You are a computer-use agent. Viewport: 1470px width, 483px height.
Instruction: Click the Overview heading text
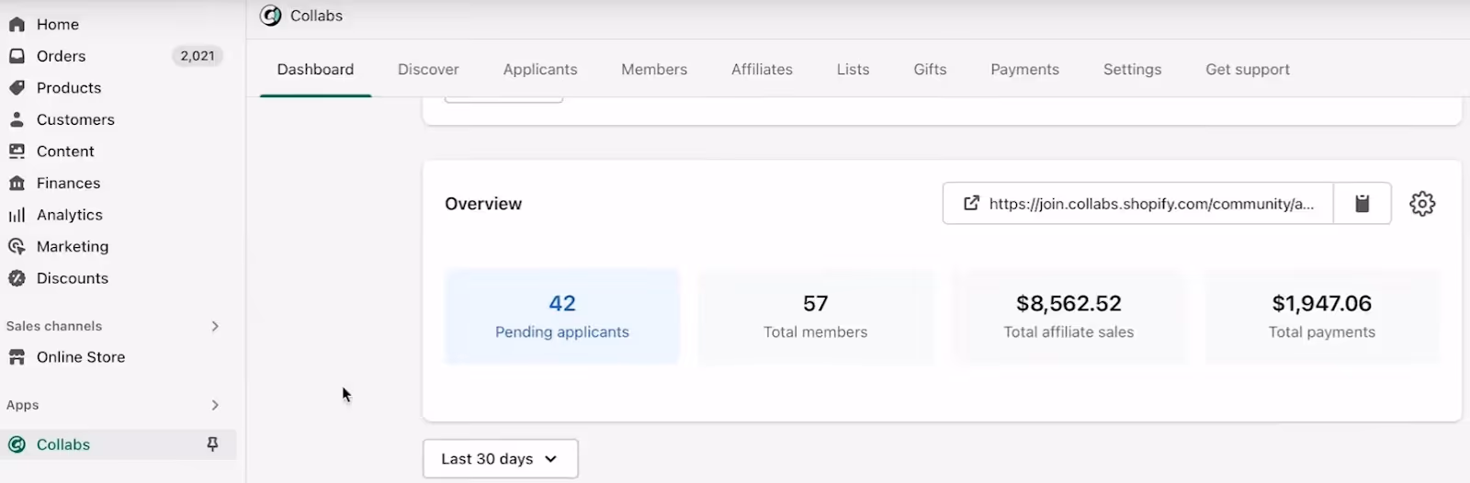click(x=483, y=204)
